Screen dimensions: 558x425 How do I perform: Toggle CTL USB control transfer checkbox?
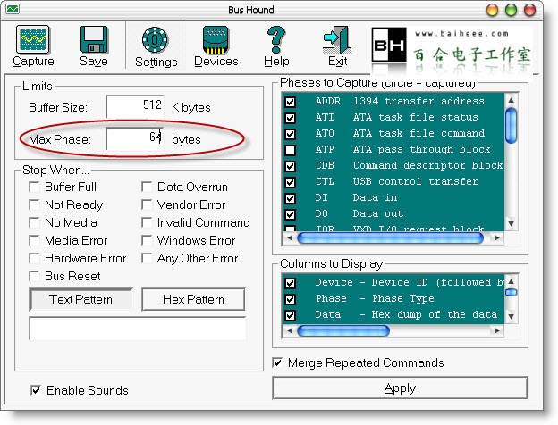click(291, 182)
